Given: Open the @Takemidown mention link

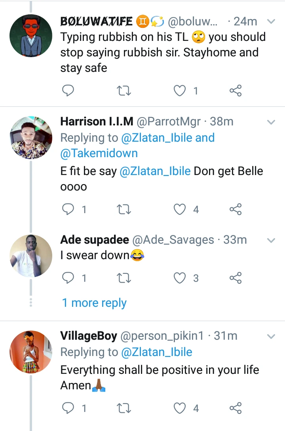Looking at the screenshot, I should (99, 154).
